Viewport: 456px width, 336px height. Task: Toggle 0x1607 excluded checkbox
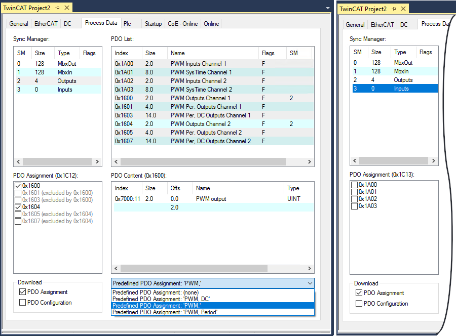[x=18, y=221]
